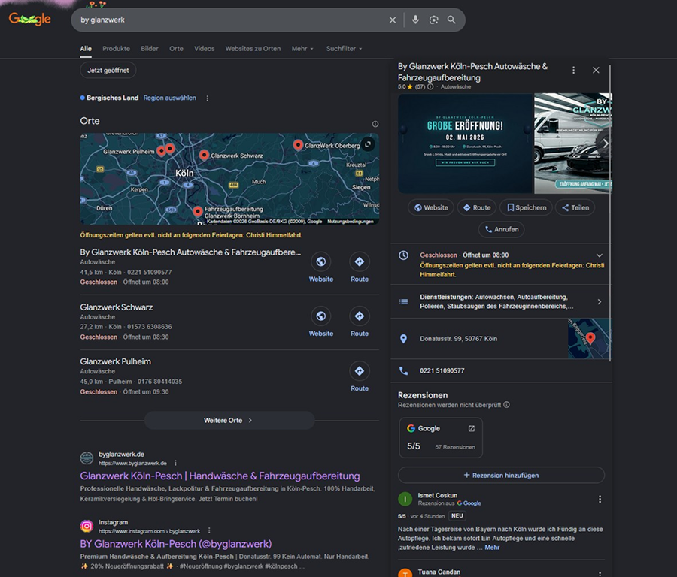
Task: Open BY Glanzwerk Köln-Pesch Instagram result
Action: tap(176, 544)
